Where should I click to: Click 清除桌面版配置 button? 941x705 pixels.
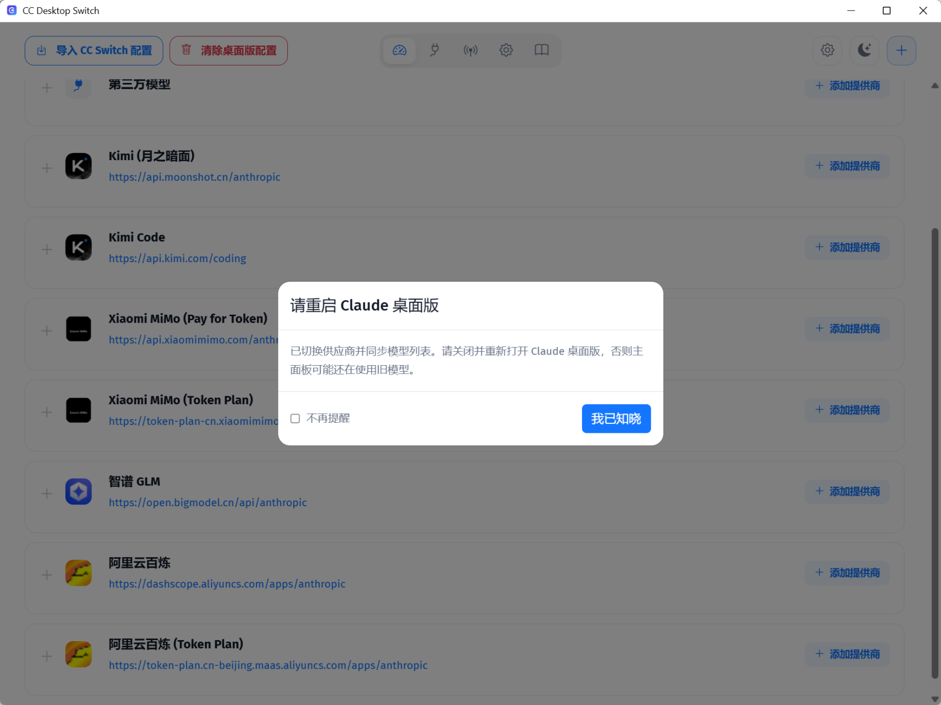229,50
